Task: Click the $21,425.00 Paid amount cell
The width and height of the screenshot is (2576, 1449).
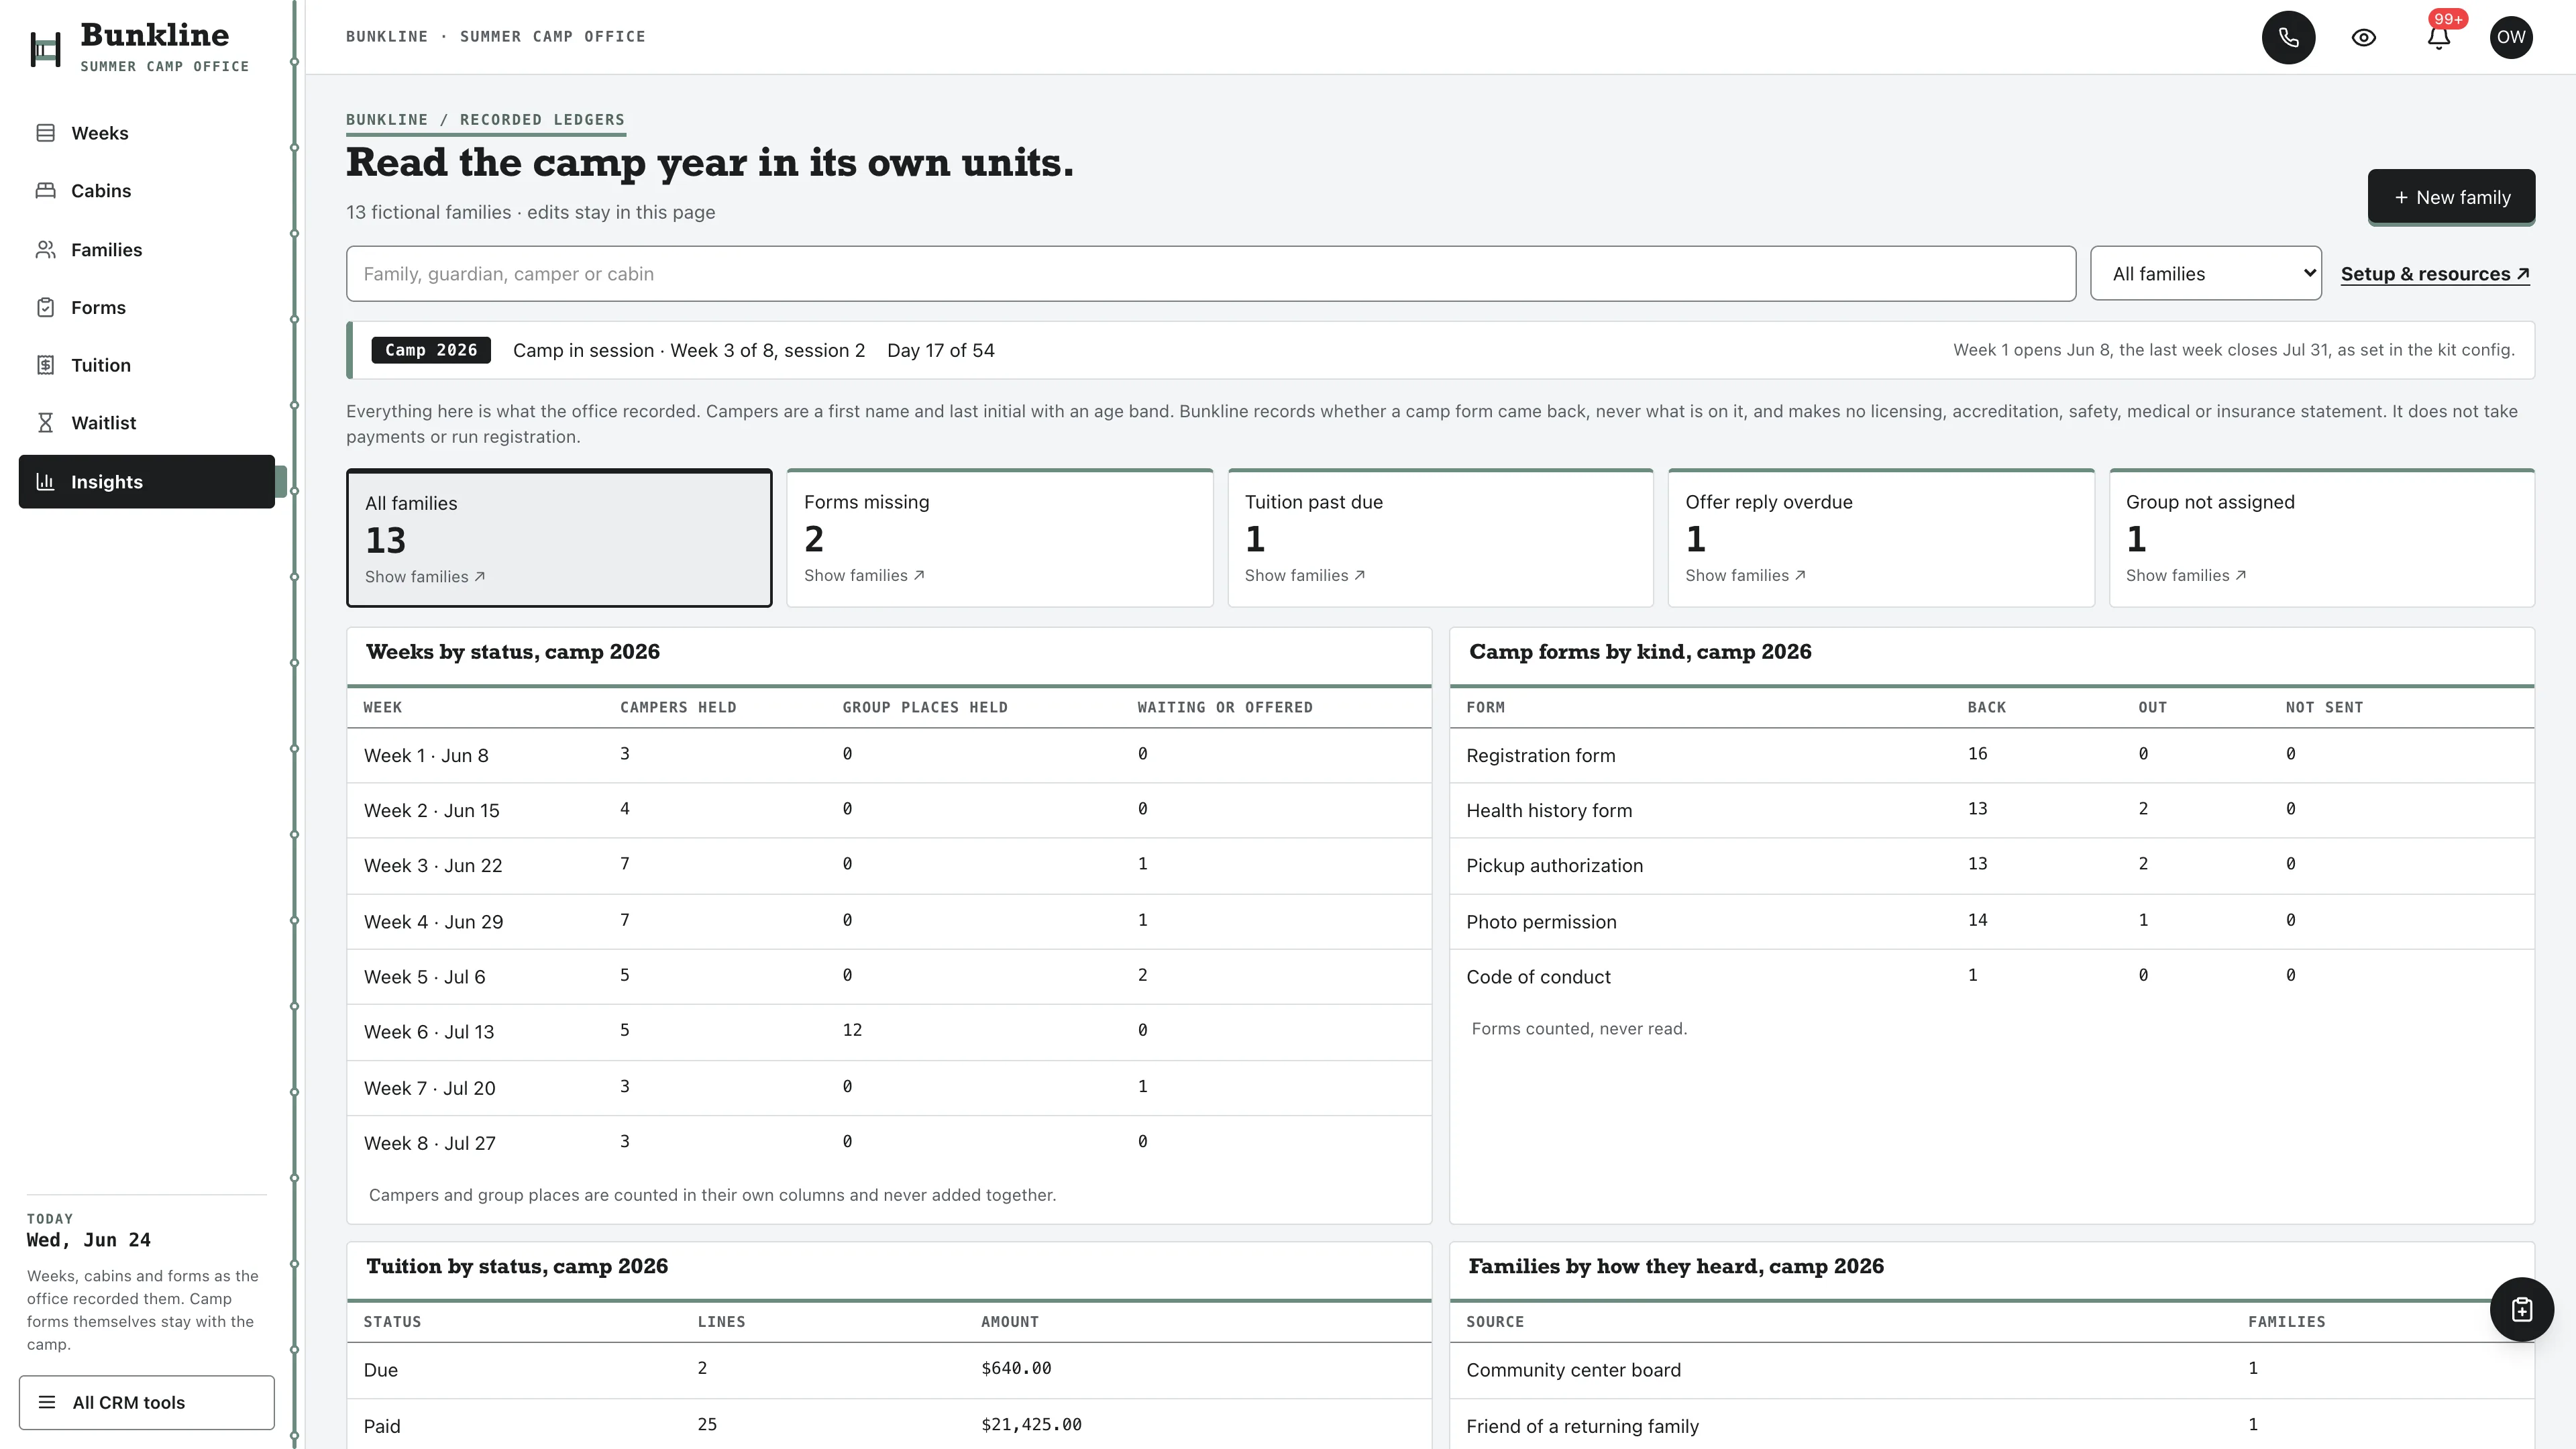Action: click(1031, 1424)
